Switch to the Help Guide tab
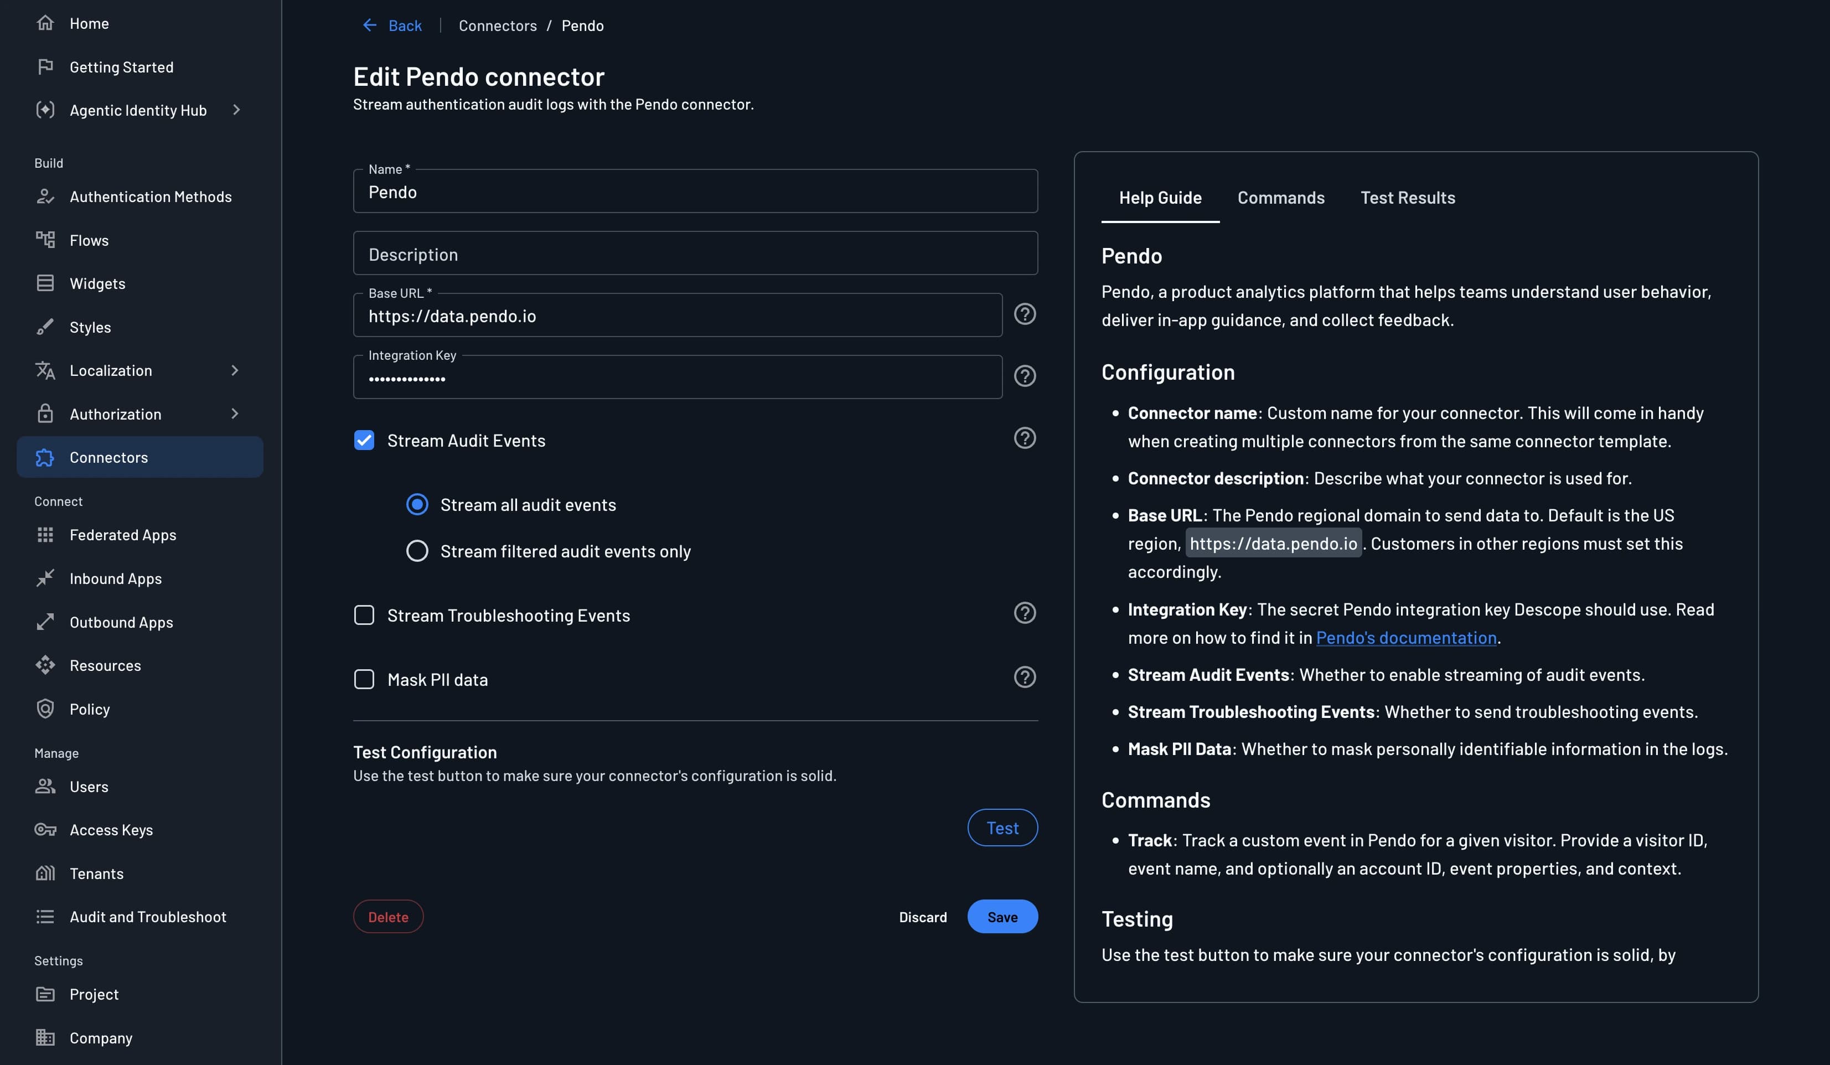 [1160, 198]
